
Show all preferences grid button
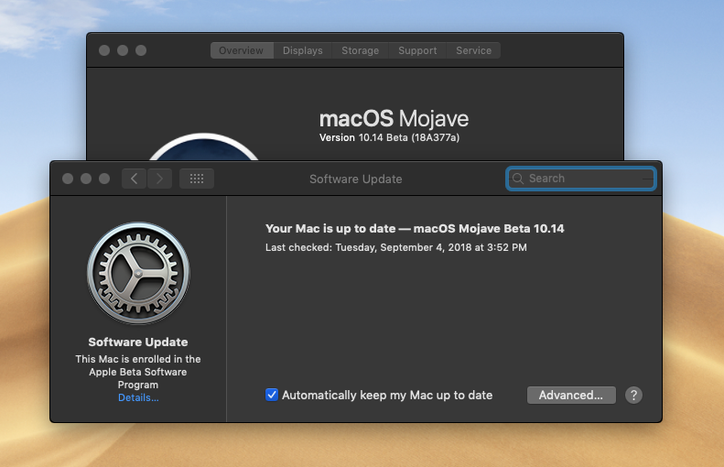[x=197, y=179]
